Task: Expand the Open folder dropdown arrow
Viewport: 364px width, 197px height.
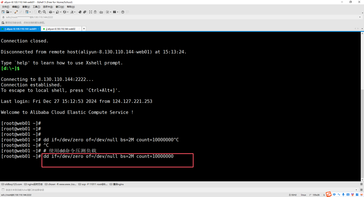Action: 11,12
